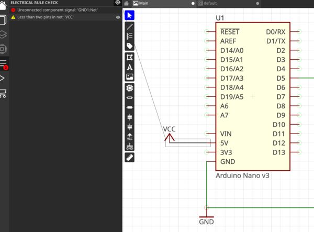314x232 pixels.
Task: Open the layers stack panel in sidebar
Action: [3, 35]
